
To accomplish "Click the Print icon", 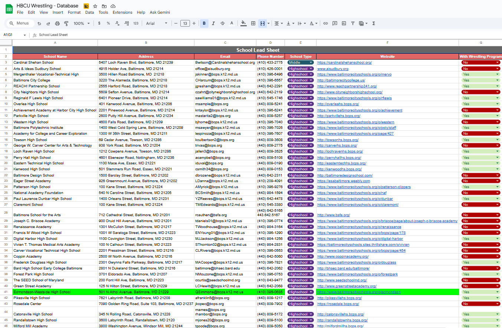I will click(x=57, y=23).
